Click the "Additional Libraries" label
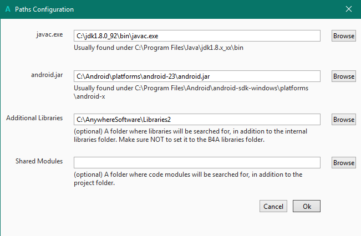This screenshot has height=236, width=361. (34, 118)
